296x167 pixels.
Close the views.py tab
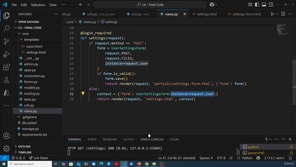[x=185, y=14]
